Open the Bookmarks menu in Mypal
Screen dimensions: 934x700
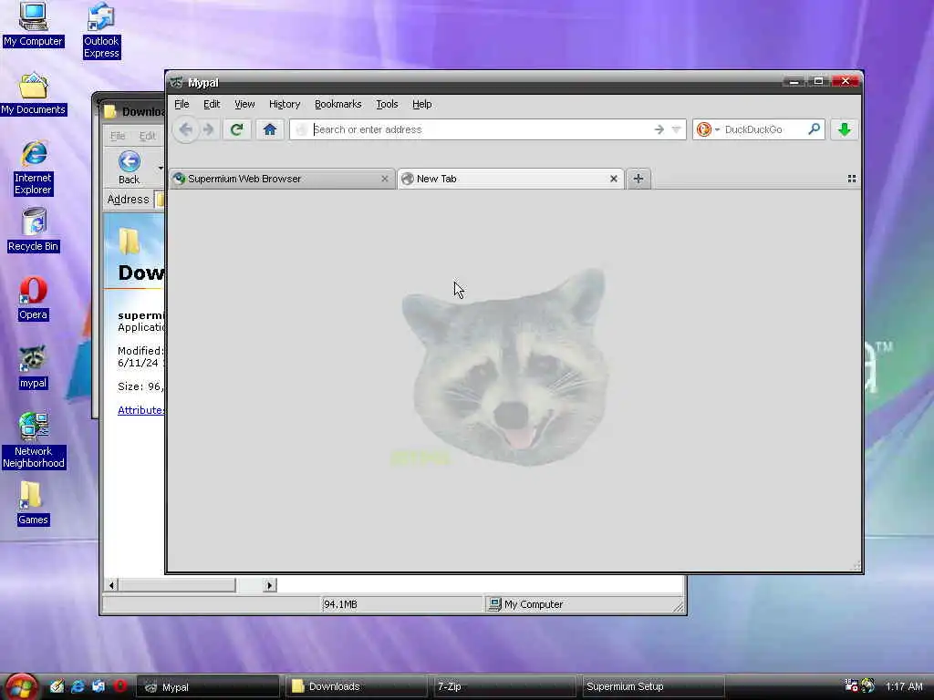[337, 104]
